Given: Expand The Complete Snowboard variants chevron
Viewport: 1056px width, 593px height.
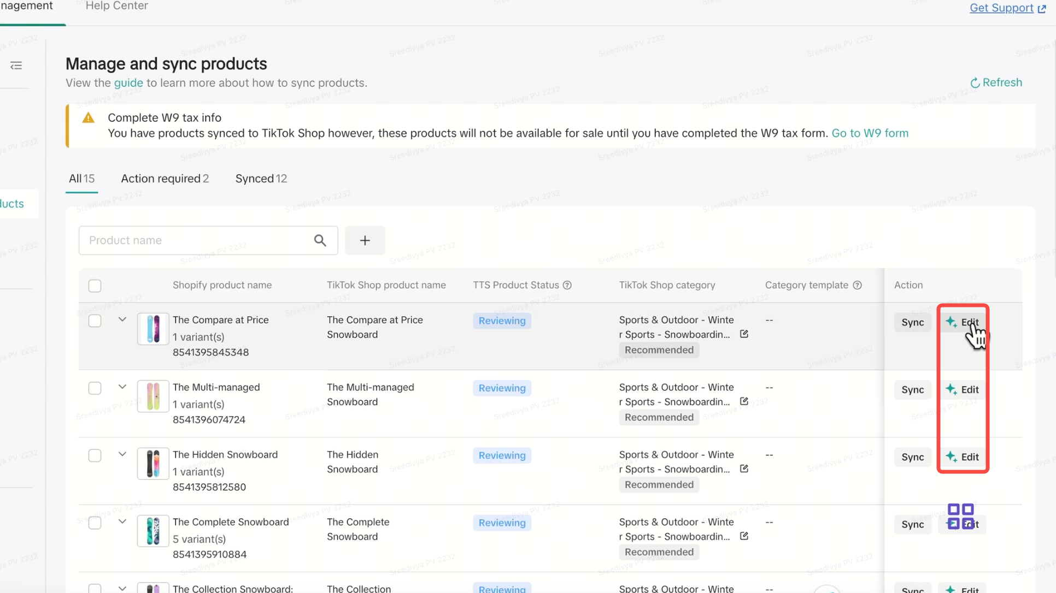Looking at the screenshot, I should point(122,521).
